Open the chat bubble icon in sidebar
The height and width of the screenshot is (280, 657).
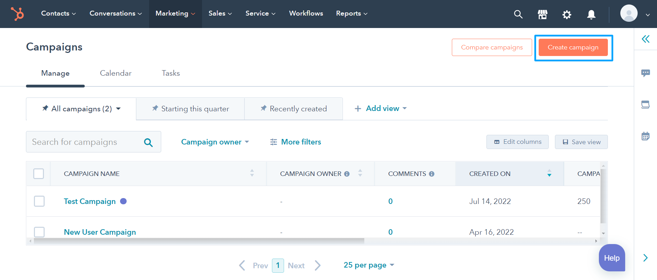646,73
